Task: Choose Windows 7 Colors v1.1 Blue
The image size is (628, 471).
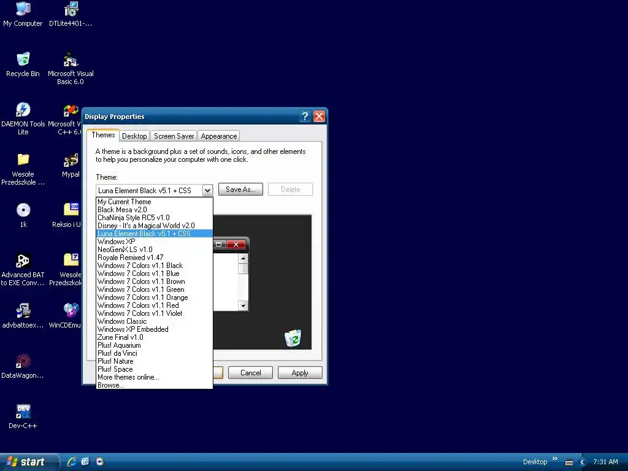Action: pyautogui.click(x=155, y=274)
